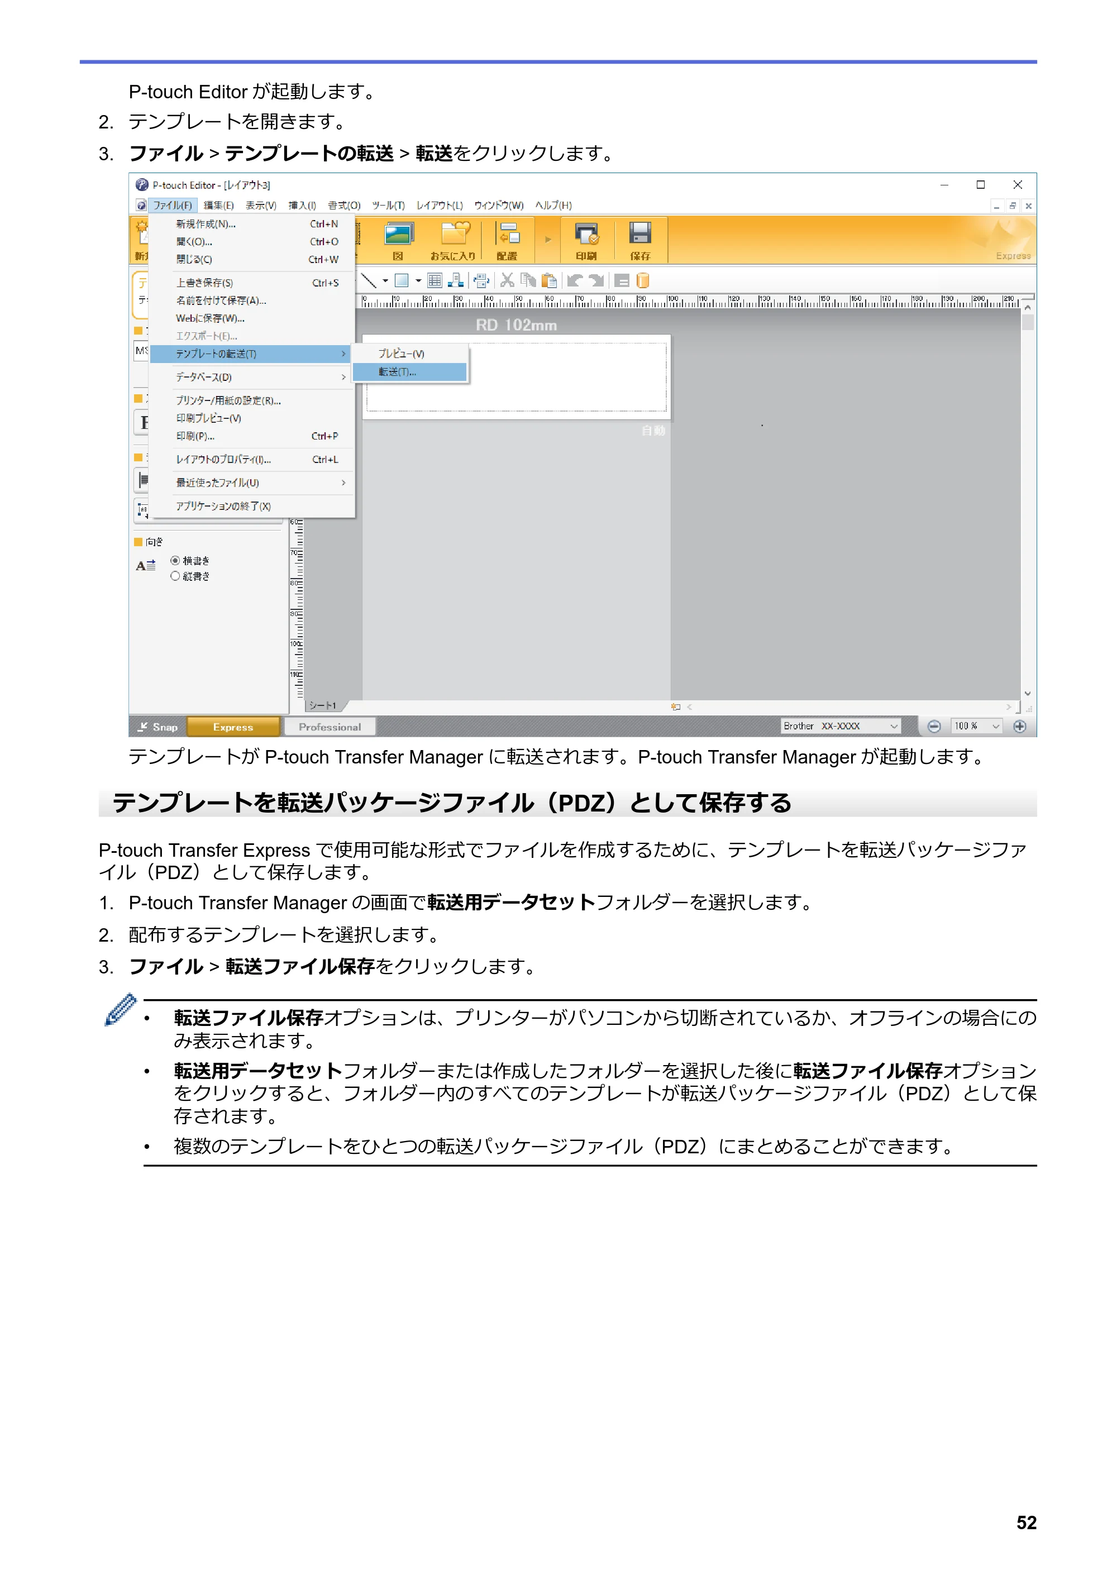Screen dimensions: 1117x1580
Task: Open the line tool dropdown arrow
Action: pyautogui.click(x=385, y=281)
